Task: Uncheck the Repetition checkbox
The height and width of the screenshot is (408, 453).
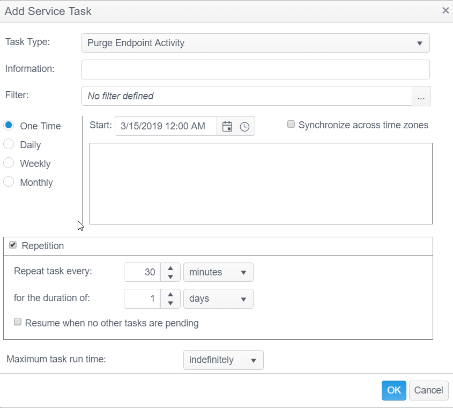Action: click(x=13, y=245)
